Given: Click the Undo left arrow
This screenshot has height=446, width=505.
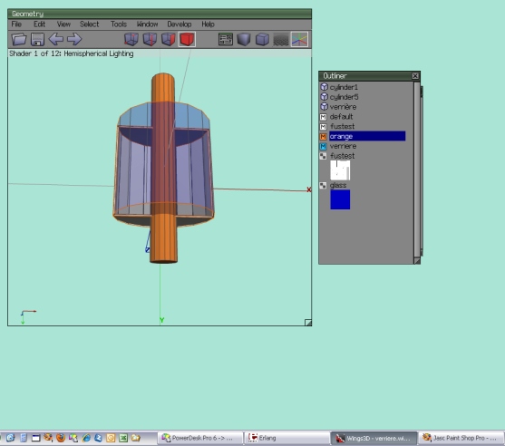Looking at the screenshot, I should 55,39.
